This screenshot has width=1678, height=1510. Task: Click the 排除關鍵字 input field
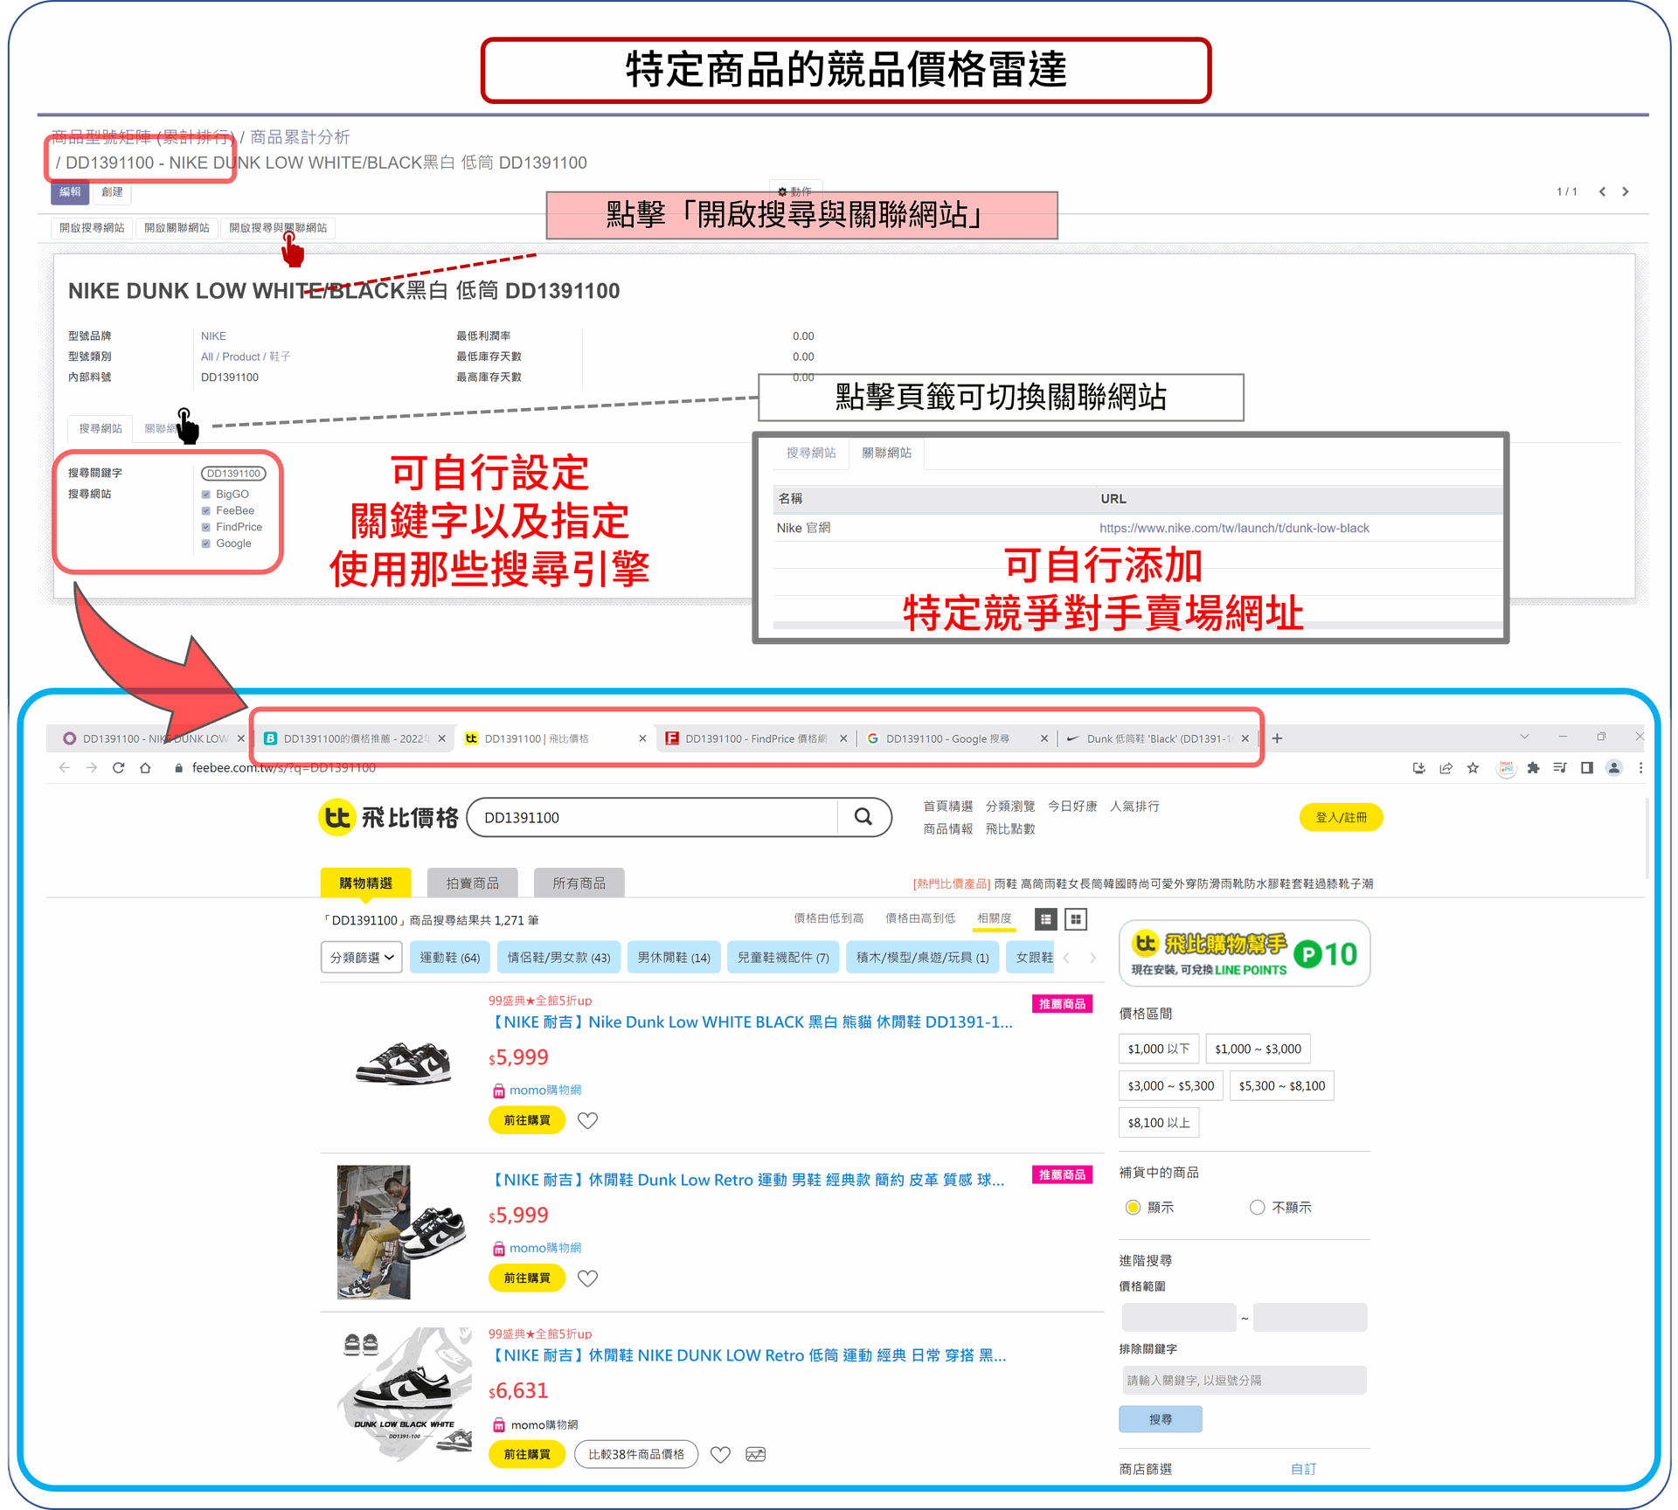(x=1243, y=1380)
